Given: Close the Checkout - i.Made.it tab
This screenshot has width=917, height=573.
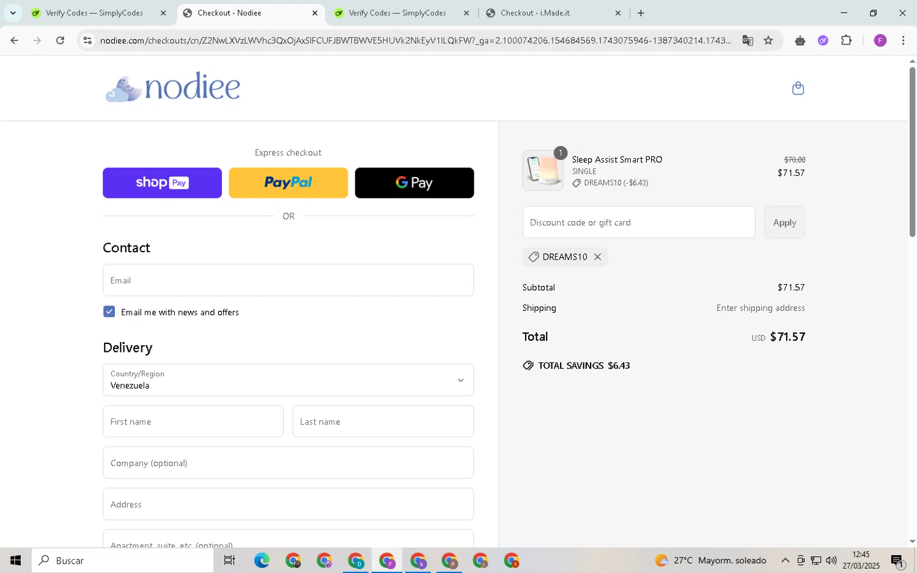Looking at the screenshot, I should pyautogui.click(x=617, y=13).
